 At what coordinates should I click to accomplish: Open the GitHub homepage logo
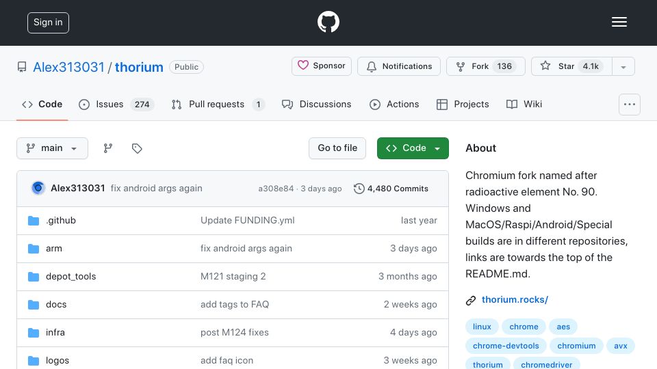[x=328, y=22]
